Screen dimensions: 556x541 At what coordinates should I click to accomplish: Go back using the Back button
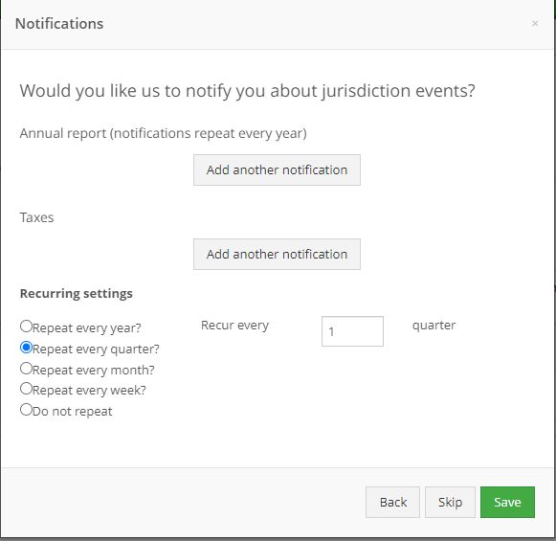393,503
